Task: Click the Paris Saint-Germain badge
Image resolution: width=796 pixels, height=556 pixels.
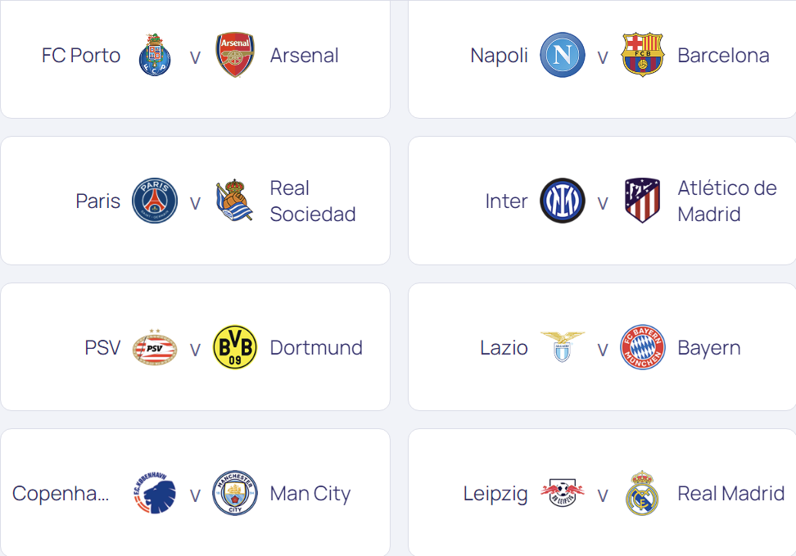Action: (154, 201)
